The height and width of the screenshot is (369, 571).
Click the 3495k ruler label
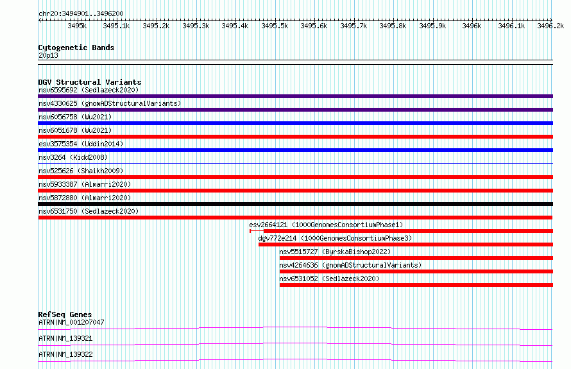77,26
